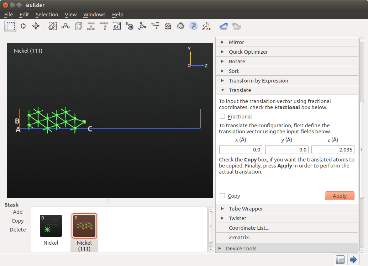The width and height of the screenshot is (368, 266).
Task: Click the y (Å) translation field
Action: pyautogui.click(x=287, y=150)
